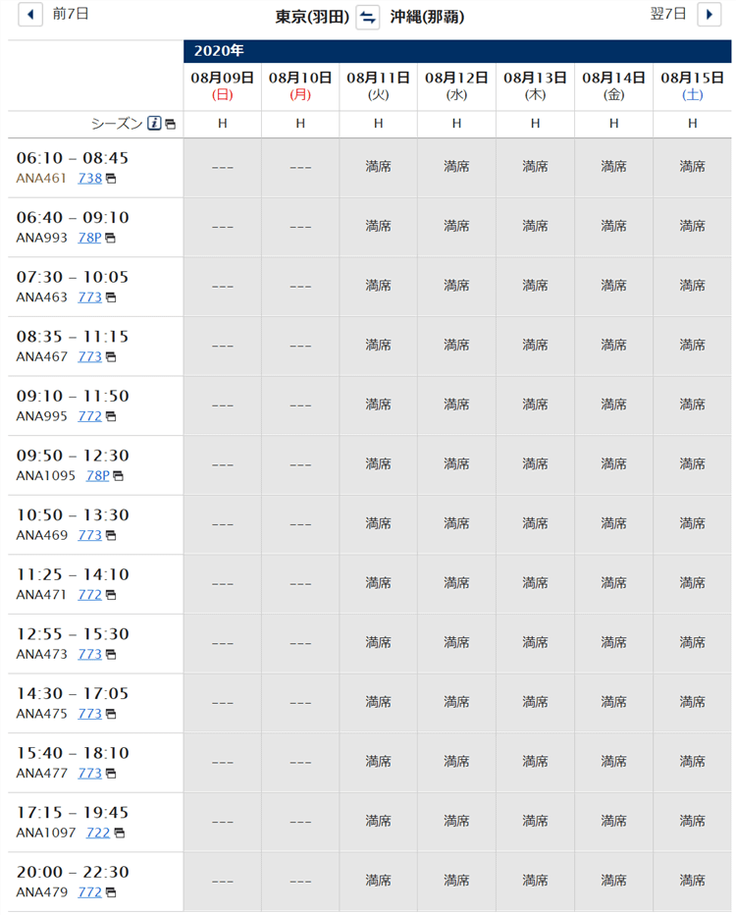Open aircraft type 772 link for ANA995
Viewport: 736px width, 915px height.
(x=90, y=416)
